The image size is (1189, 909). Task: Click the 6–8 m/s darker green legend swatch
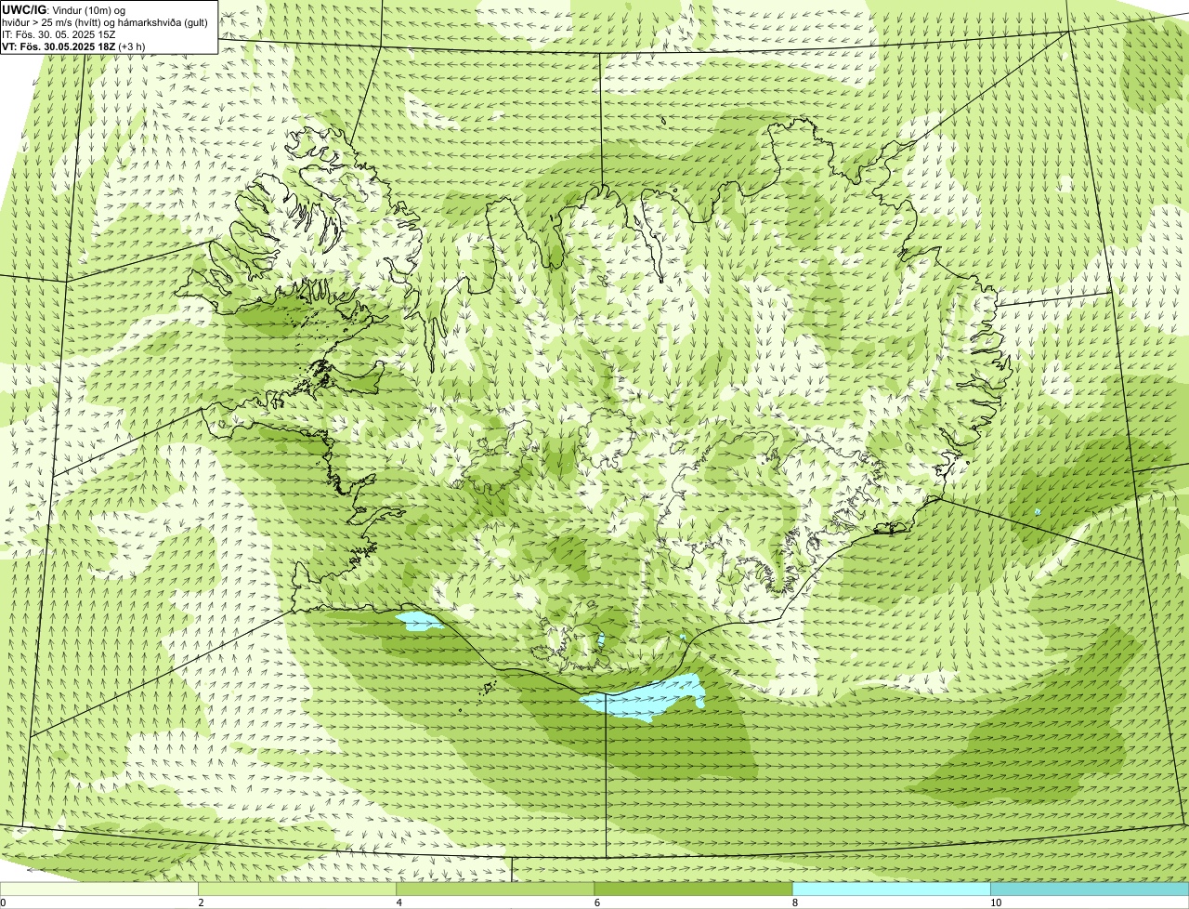coord(693,889)
